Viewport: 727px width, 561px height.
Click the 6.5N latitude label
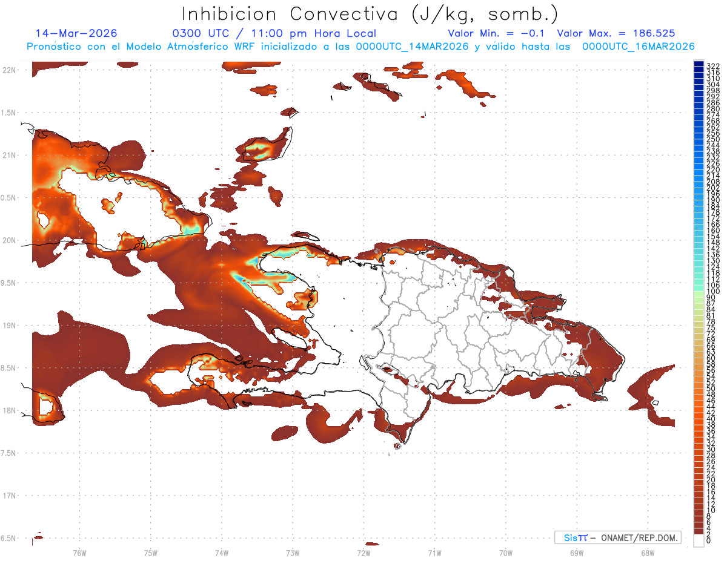(x=9, y=538)
